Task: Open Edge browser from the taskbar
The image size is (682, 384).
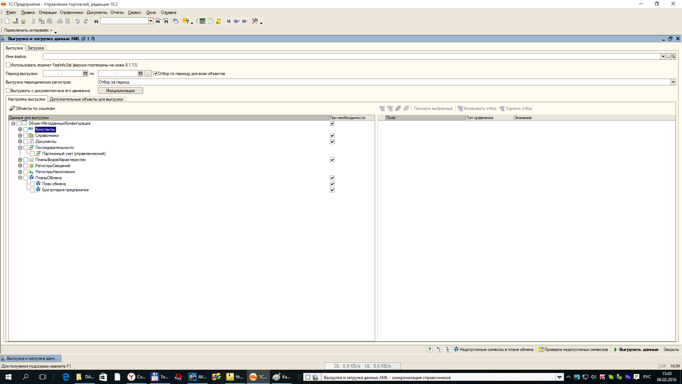Action: tap(66, 377)
